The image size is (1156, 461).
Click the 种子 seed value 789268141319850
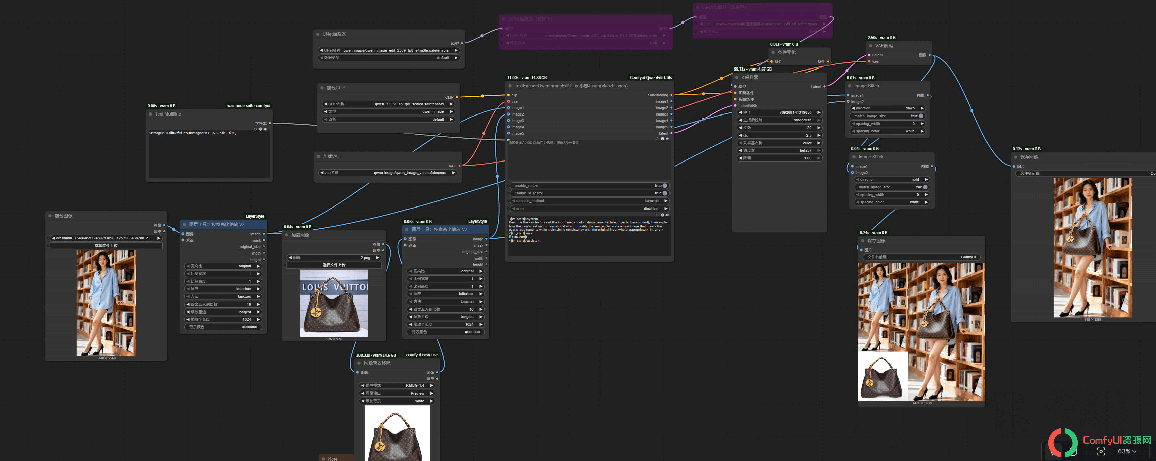(779, 113)
